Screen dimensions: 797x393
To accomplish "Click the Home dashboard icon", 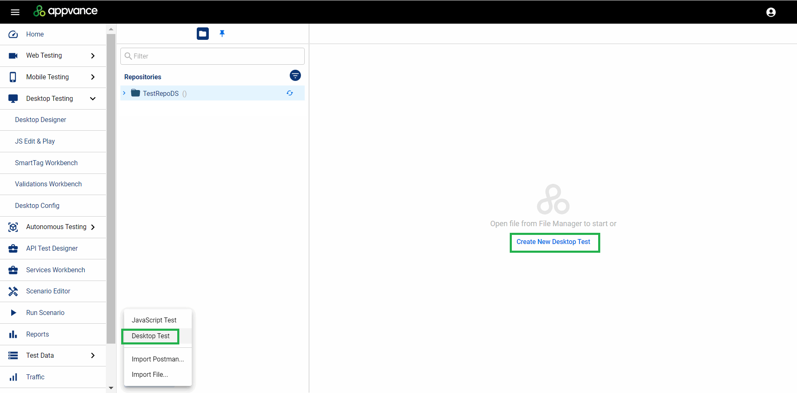I will [x=13, y=34].
